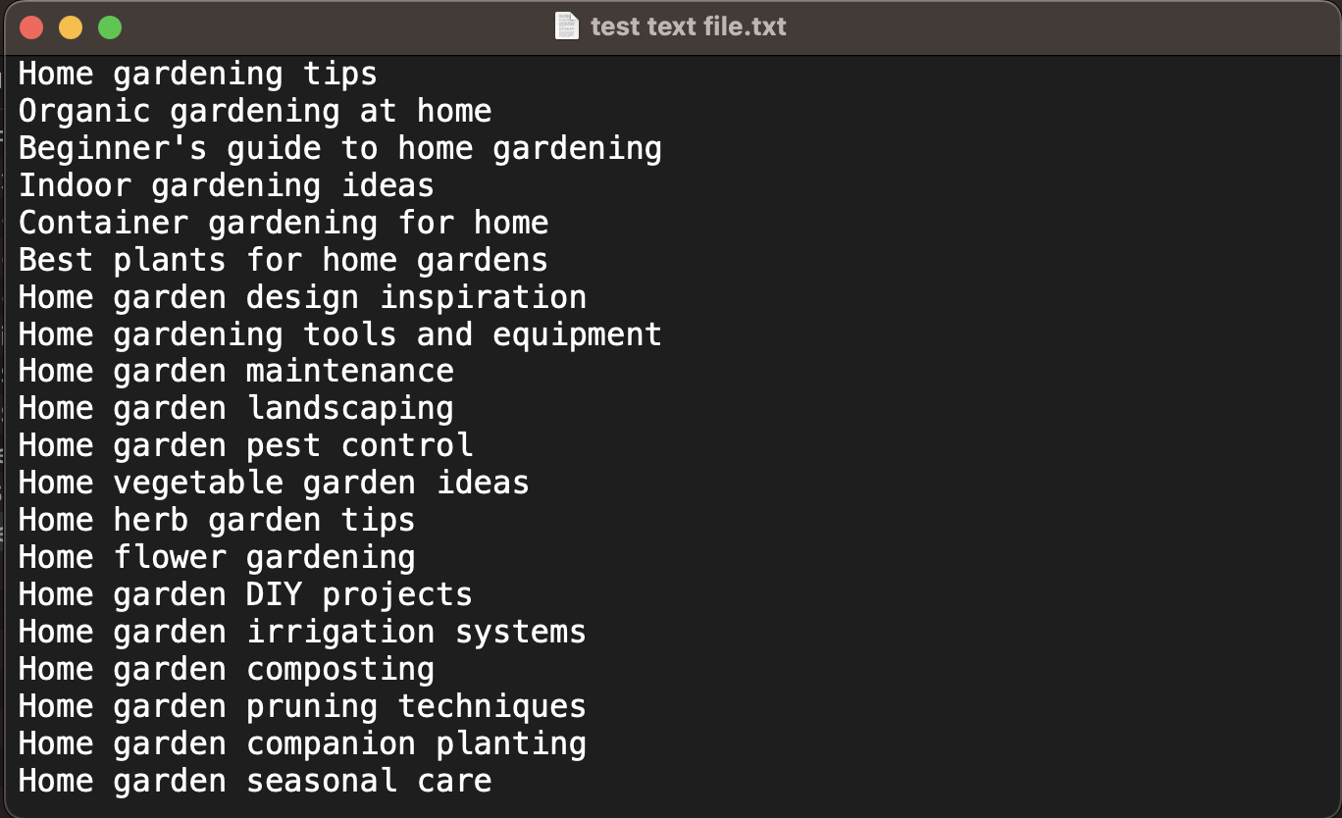The height and width of the screenshot is (818, 1342).
Task: Place cursor in 'Home garden maintenance' line
Action: (236, 372)
